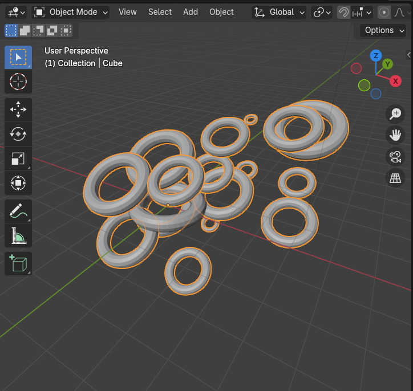
Task: Choose the Move tool
Action: coord(18,109)
